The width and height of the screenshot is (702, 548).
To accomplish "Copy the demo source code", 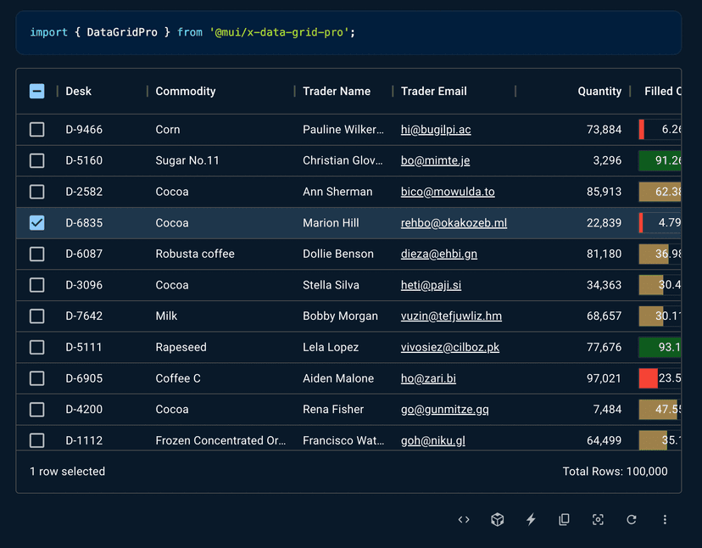I will (564, 519).
